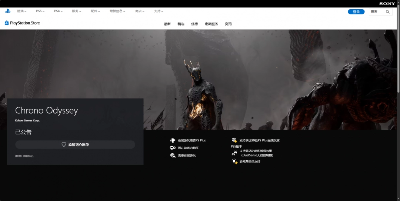
Task: Click the in-game purchases controller icon
Action: pos(173,148)
